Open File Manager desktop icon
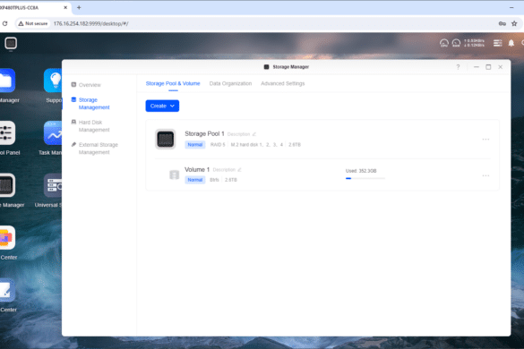Screen dimensions: 524x349 click(7, 81)
